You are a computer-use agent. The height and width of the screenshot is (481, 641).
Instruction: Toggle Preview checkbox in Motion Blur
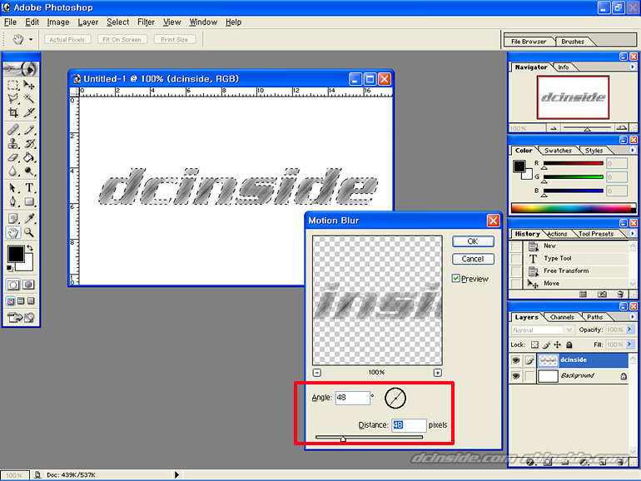[x=456, y=278]
